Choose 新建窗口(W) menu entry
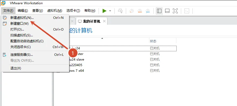The width and height of the screenshot is (237, 106). (35, 24)
